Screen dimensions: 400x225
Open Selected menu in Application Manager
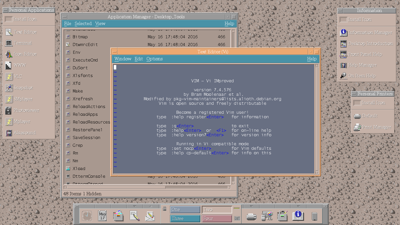pyautogui.click(x=83, y=23)
